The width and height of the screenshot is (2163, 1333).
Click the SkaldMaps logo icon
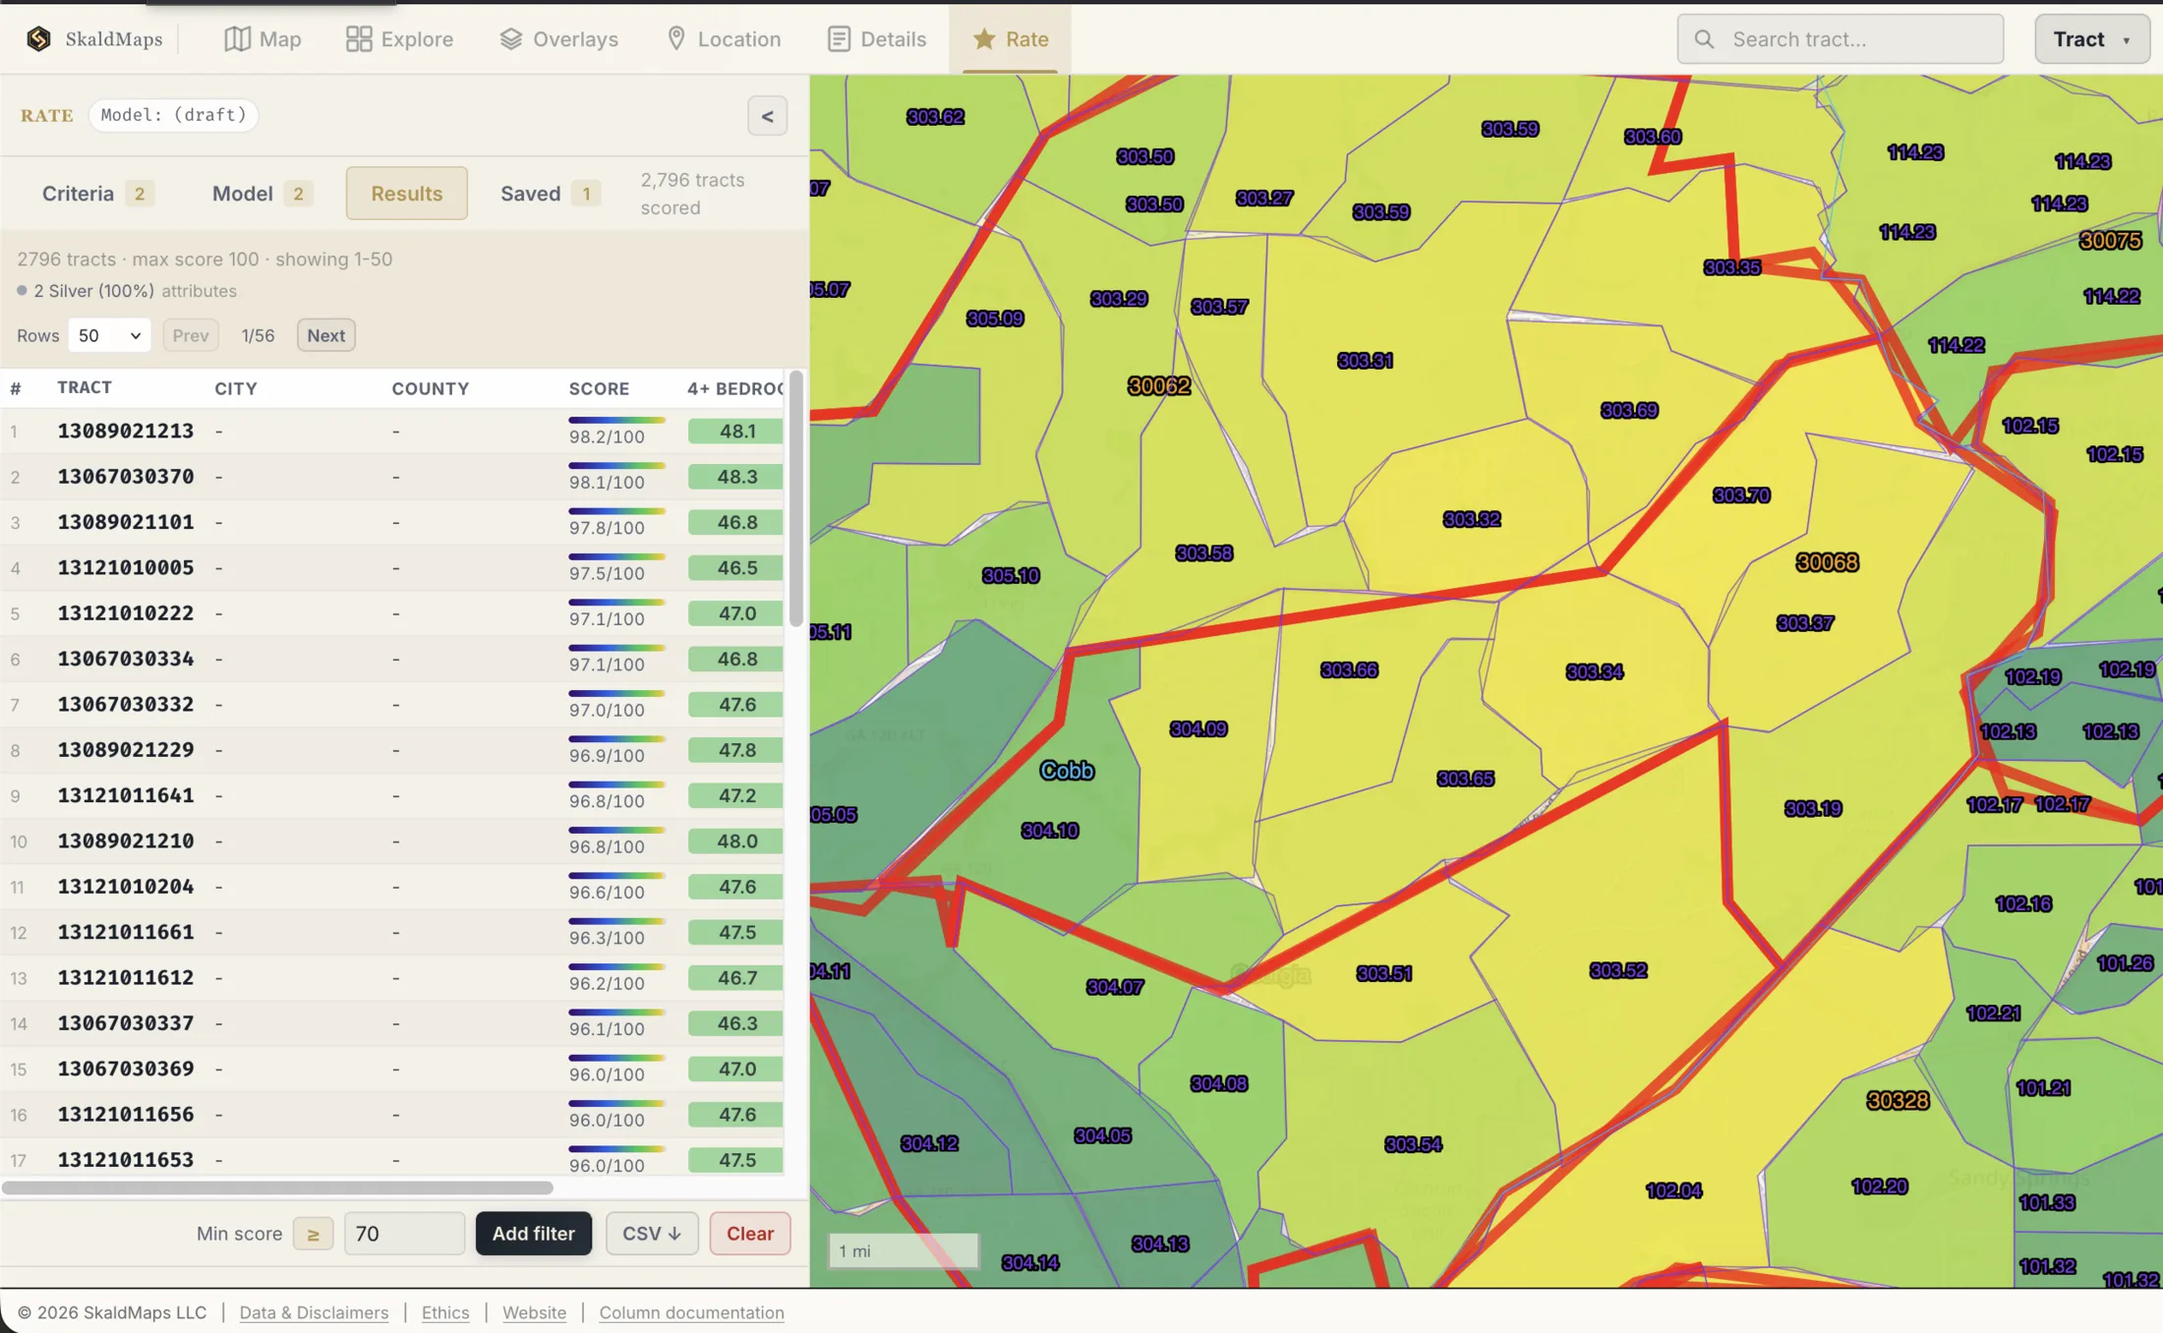(38, 39)
